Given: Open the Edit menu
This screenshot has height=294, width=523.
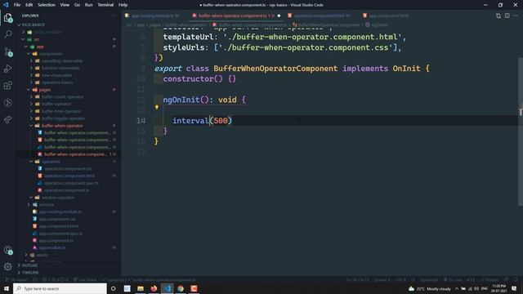Looking at the screenshot, I should (29, 5).
